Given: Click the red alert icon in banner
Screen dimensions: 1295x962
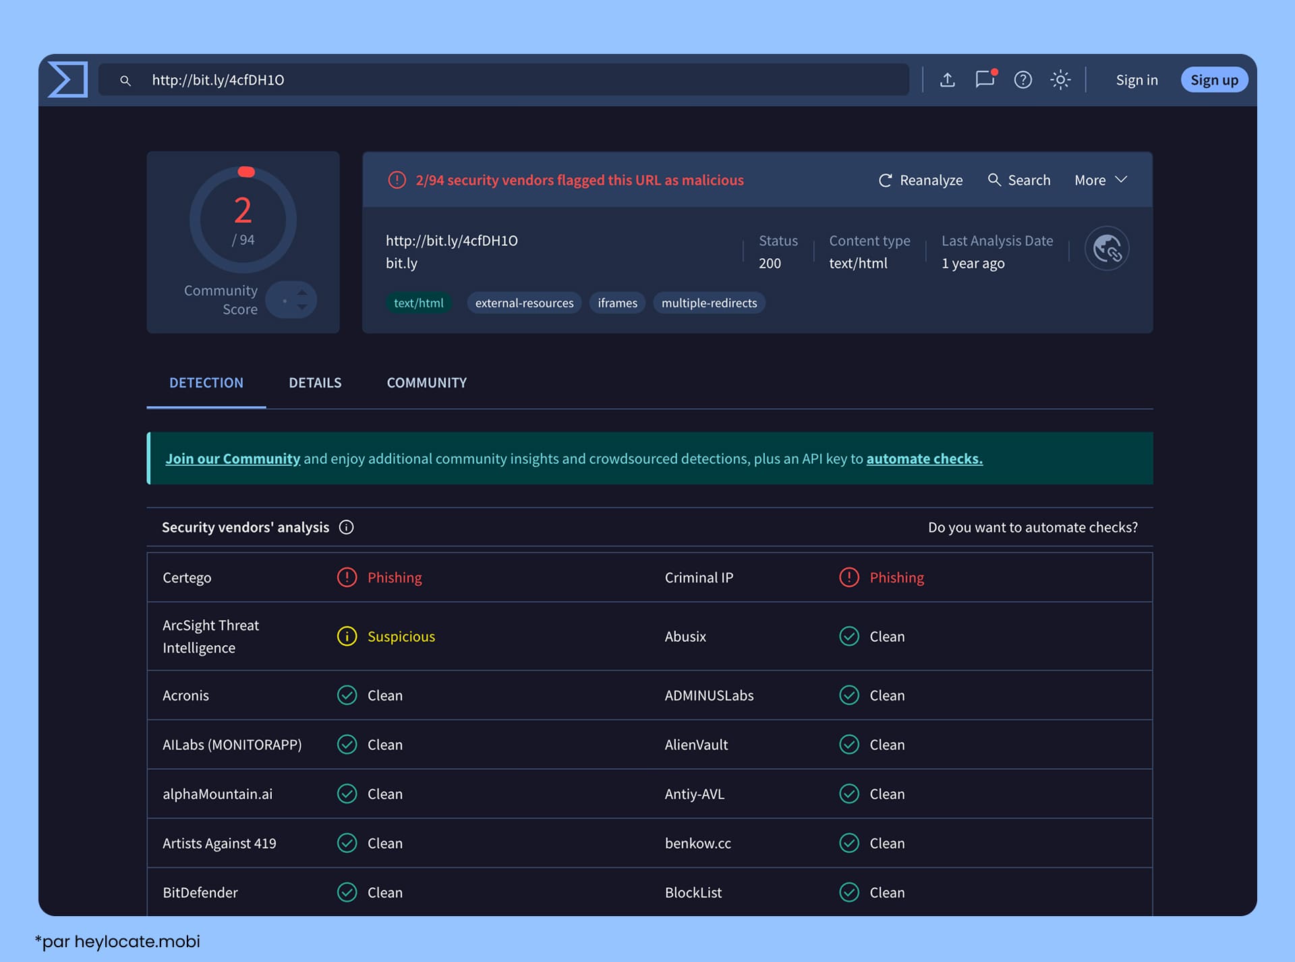Looking at the screenshot, I should pos(397,180).
